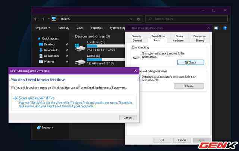The height and width of the screenshot is (151, 239).
Task: Select System properties in the command bar
Action: click(x=117, y=28)
